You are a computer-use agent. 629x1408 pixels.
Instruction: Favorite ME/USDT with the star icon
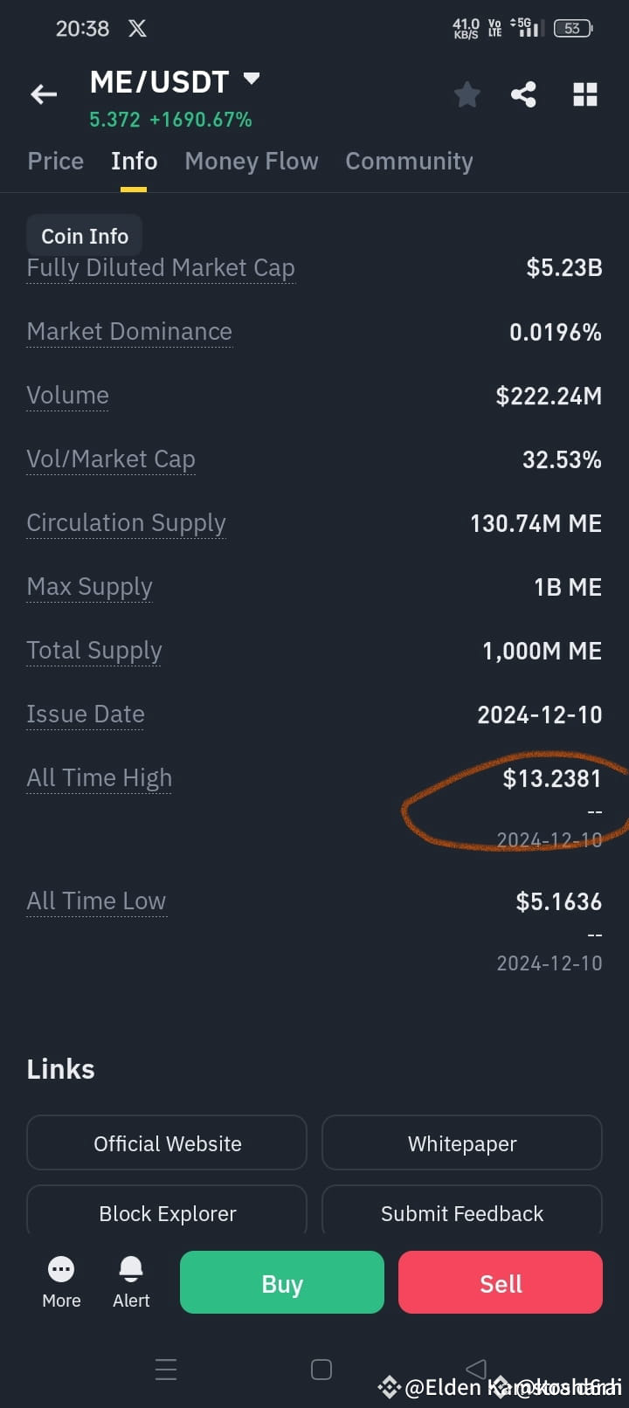467,94
